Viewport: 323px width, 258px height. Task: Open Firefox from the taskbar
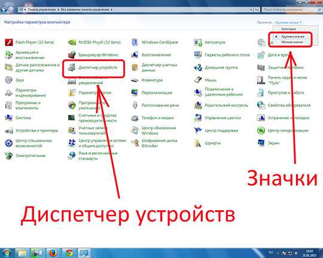53,253
